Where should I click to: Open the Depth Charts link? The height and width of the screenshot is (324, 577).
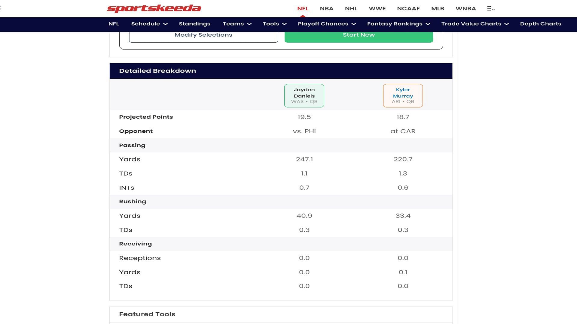coord(540,24)
